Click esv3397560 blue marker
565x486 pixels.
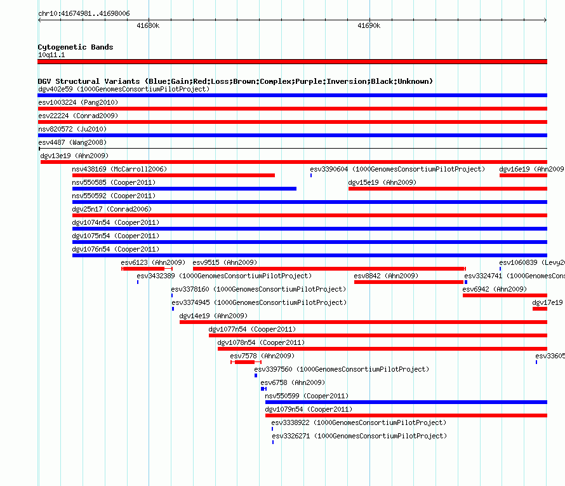tap(256, 375)
